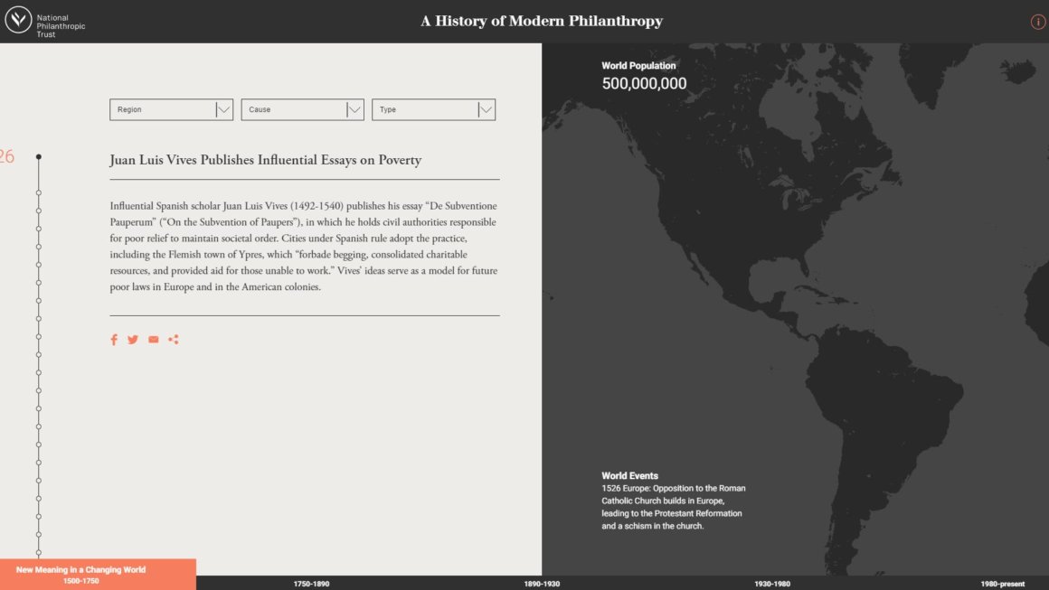1049x590 pixels.
Task: Navigate to the 1980-present era
Action: click(1002, 584)
